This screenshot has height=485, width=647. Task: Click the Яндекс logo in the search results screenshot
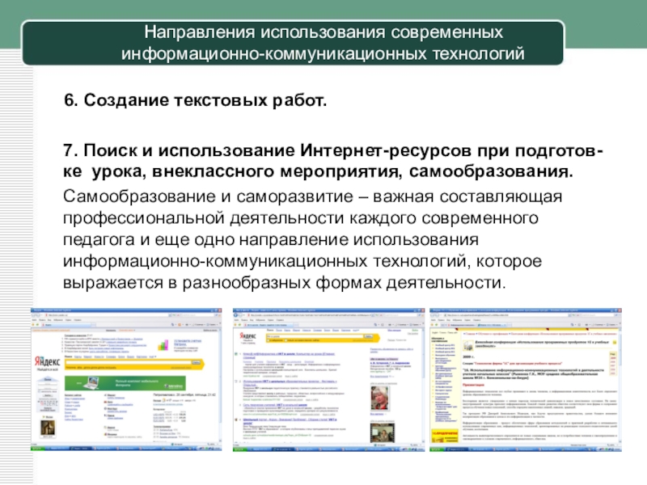tap(247, 336)
